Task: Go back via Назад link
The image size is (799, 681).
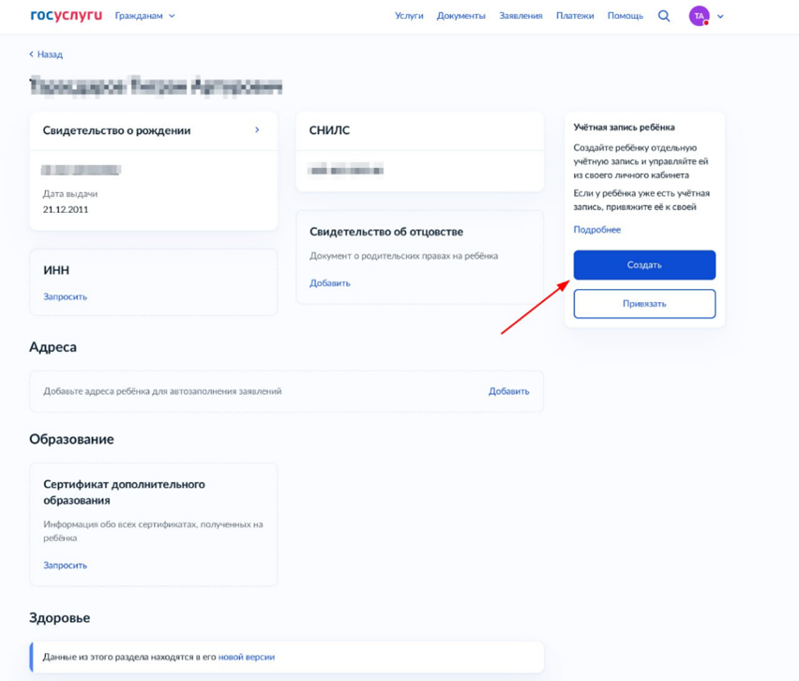Action: coord(46,54)
